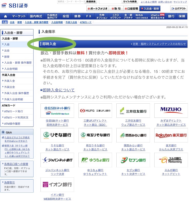
Task: Click よくあるご質問 link
Action: point(149,2)
